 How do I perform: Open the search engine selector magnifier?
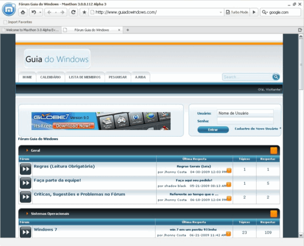[x=264, y=12]
